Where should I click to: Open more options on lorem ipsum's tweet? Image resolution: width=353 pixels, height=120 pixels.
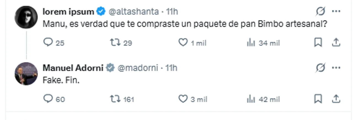(x=336, y=11)
